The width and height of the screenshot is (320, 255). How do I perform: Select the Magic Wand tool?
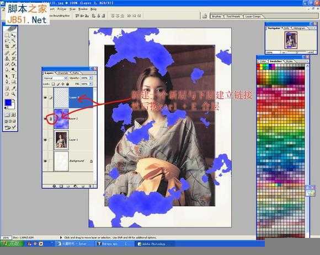click(x=13, y=41)
